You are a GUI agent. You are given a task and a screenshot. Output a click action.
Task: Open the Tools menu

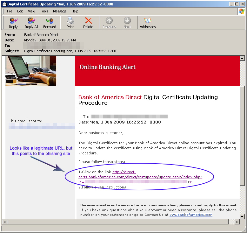pyautogui.click(x=44, y=11)
